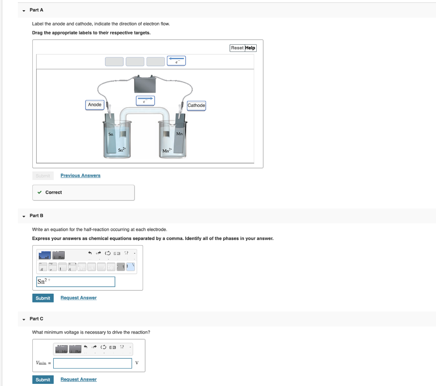Viewport: 436px width, 386px height.
Task: Click the help '?' icon in Part B toolbar
Action: pos(126,253)
